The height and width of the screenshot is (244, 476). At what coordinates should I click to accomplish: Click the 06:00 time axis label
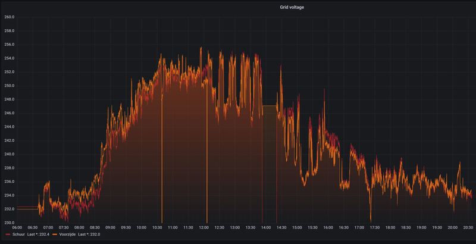[x=17, y=227]
